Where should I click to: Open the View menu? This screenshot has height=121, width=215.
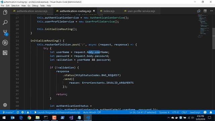24,6
